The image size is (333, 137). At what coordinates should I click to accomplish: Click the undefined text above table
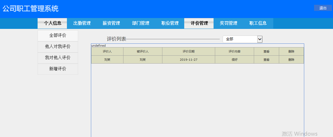(98, 46)
